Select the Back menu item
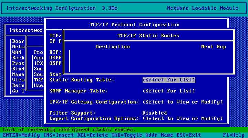 click(x=18, y=58)
